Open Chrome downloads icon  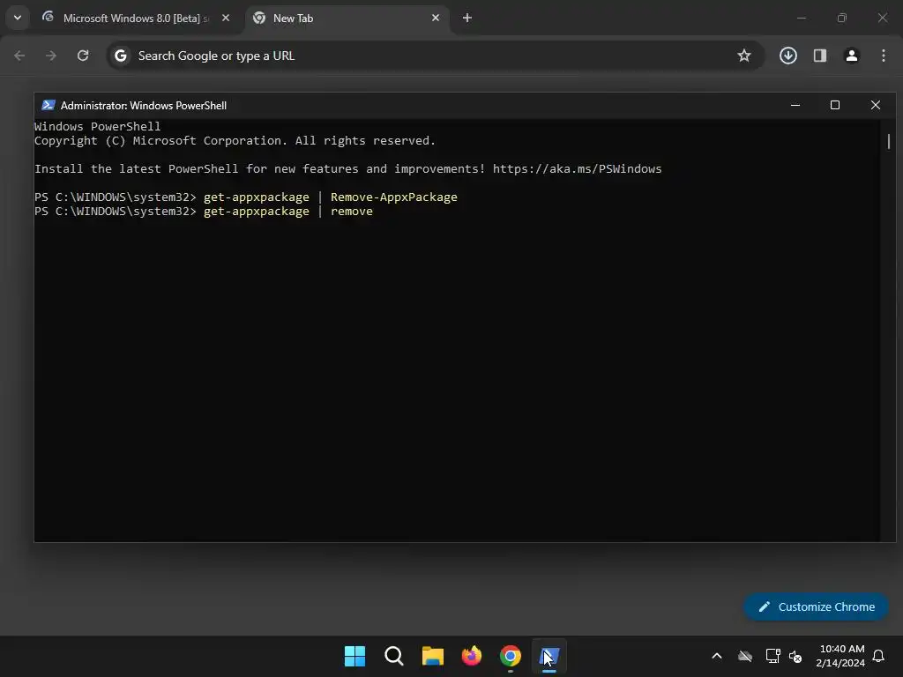tap(787, 56)
